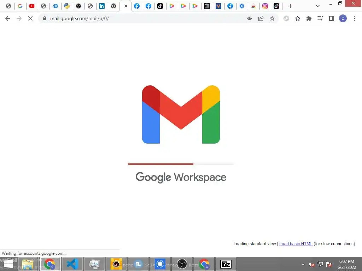Switch to the YouTube tab

coord(31,6)
